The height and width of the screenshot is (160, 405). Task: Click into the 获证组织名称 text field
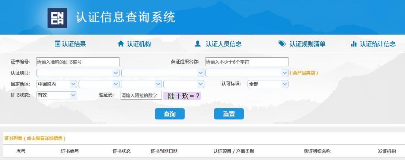pyautogui.click(x=247, y=62)
